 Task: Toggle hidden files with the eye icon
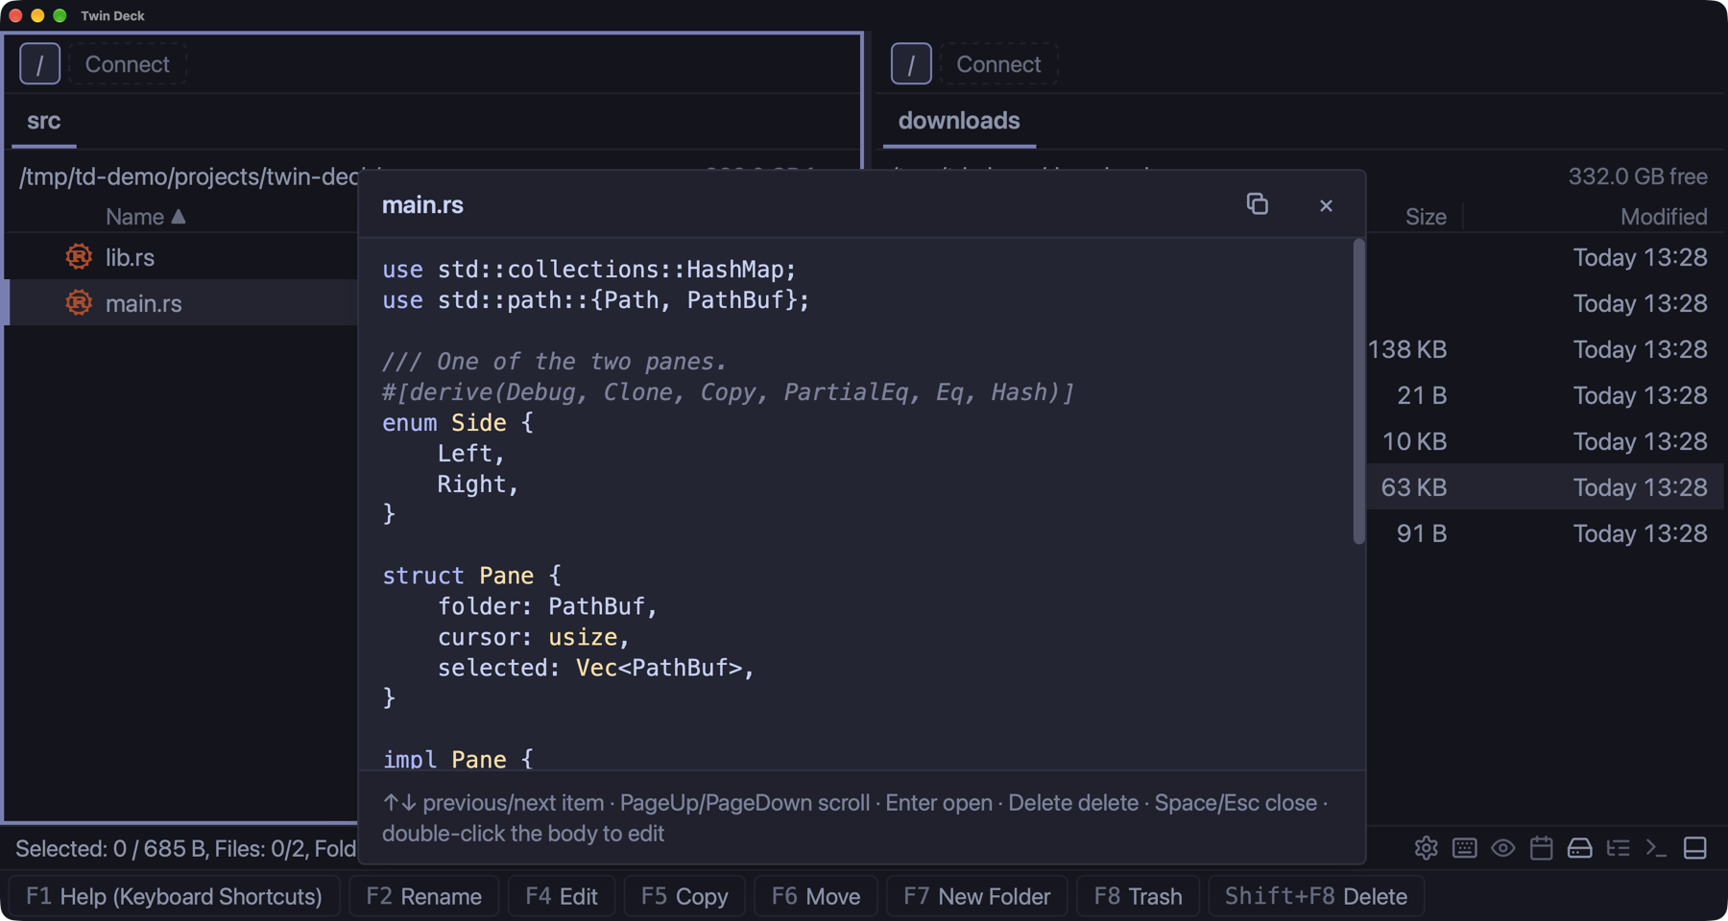(1502, 848)
